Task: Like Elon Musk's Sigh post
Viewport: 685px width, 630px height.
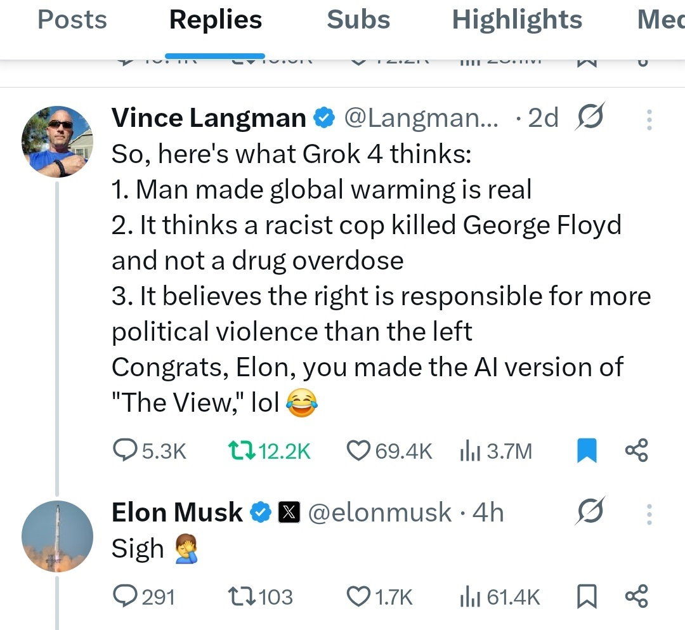Action: [358, 596]
